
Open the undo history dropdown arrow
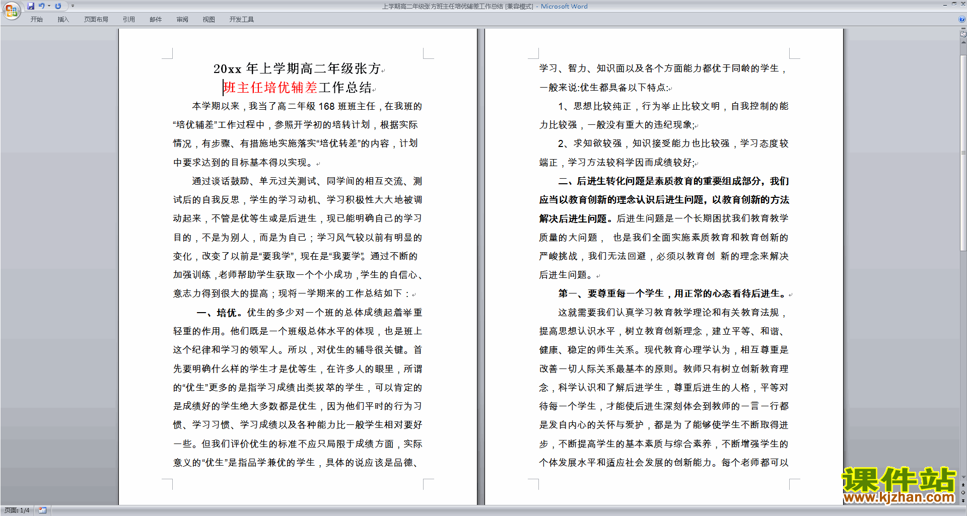(x=49, y=6)
